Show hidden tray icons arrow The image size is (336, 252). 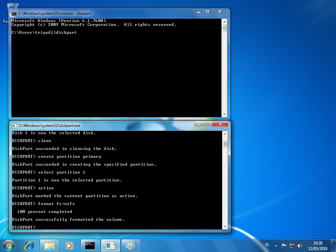(276, 246)
